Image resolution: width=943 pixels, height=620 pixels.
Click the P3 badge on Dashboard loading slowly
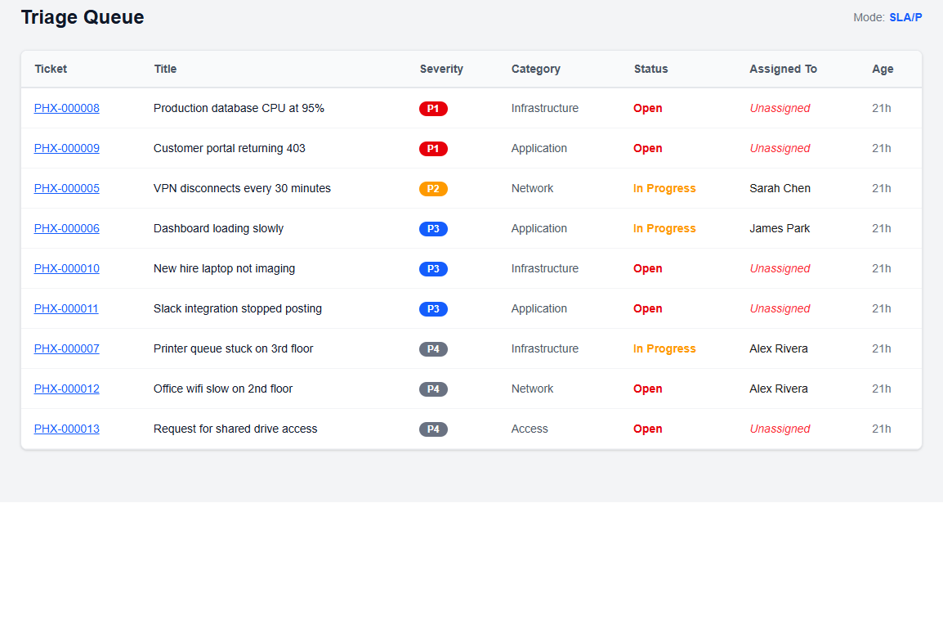click(x=433, y=228)
